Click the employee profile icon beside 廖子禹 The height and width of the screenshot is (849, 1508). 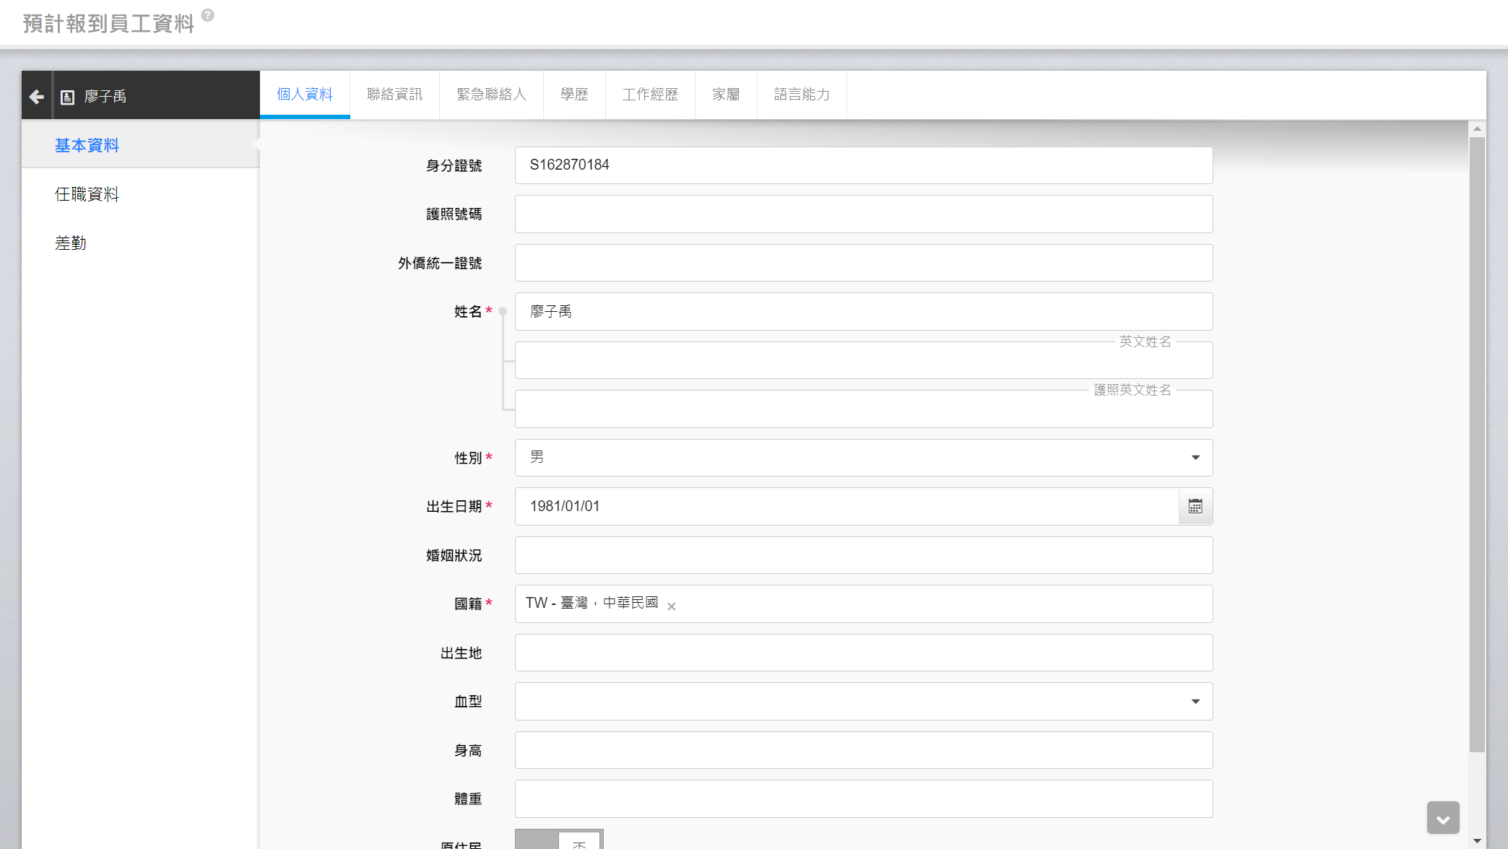[x=67, y=97]
